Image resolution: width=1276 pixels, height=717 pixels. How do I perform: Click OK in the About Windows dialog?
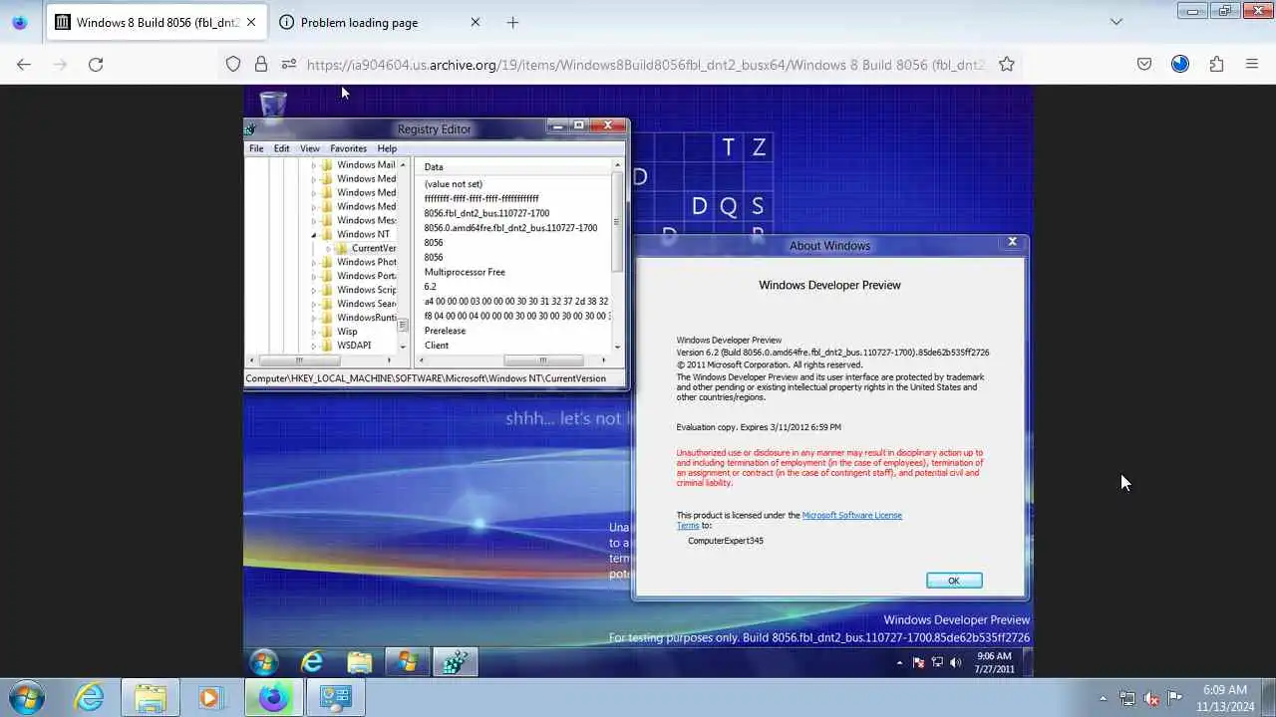(x=954, y=581)
